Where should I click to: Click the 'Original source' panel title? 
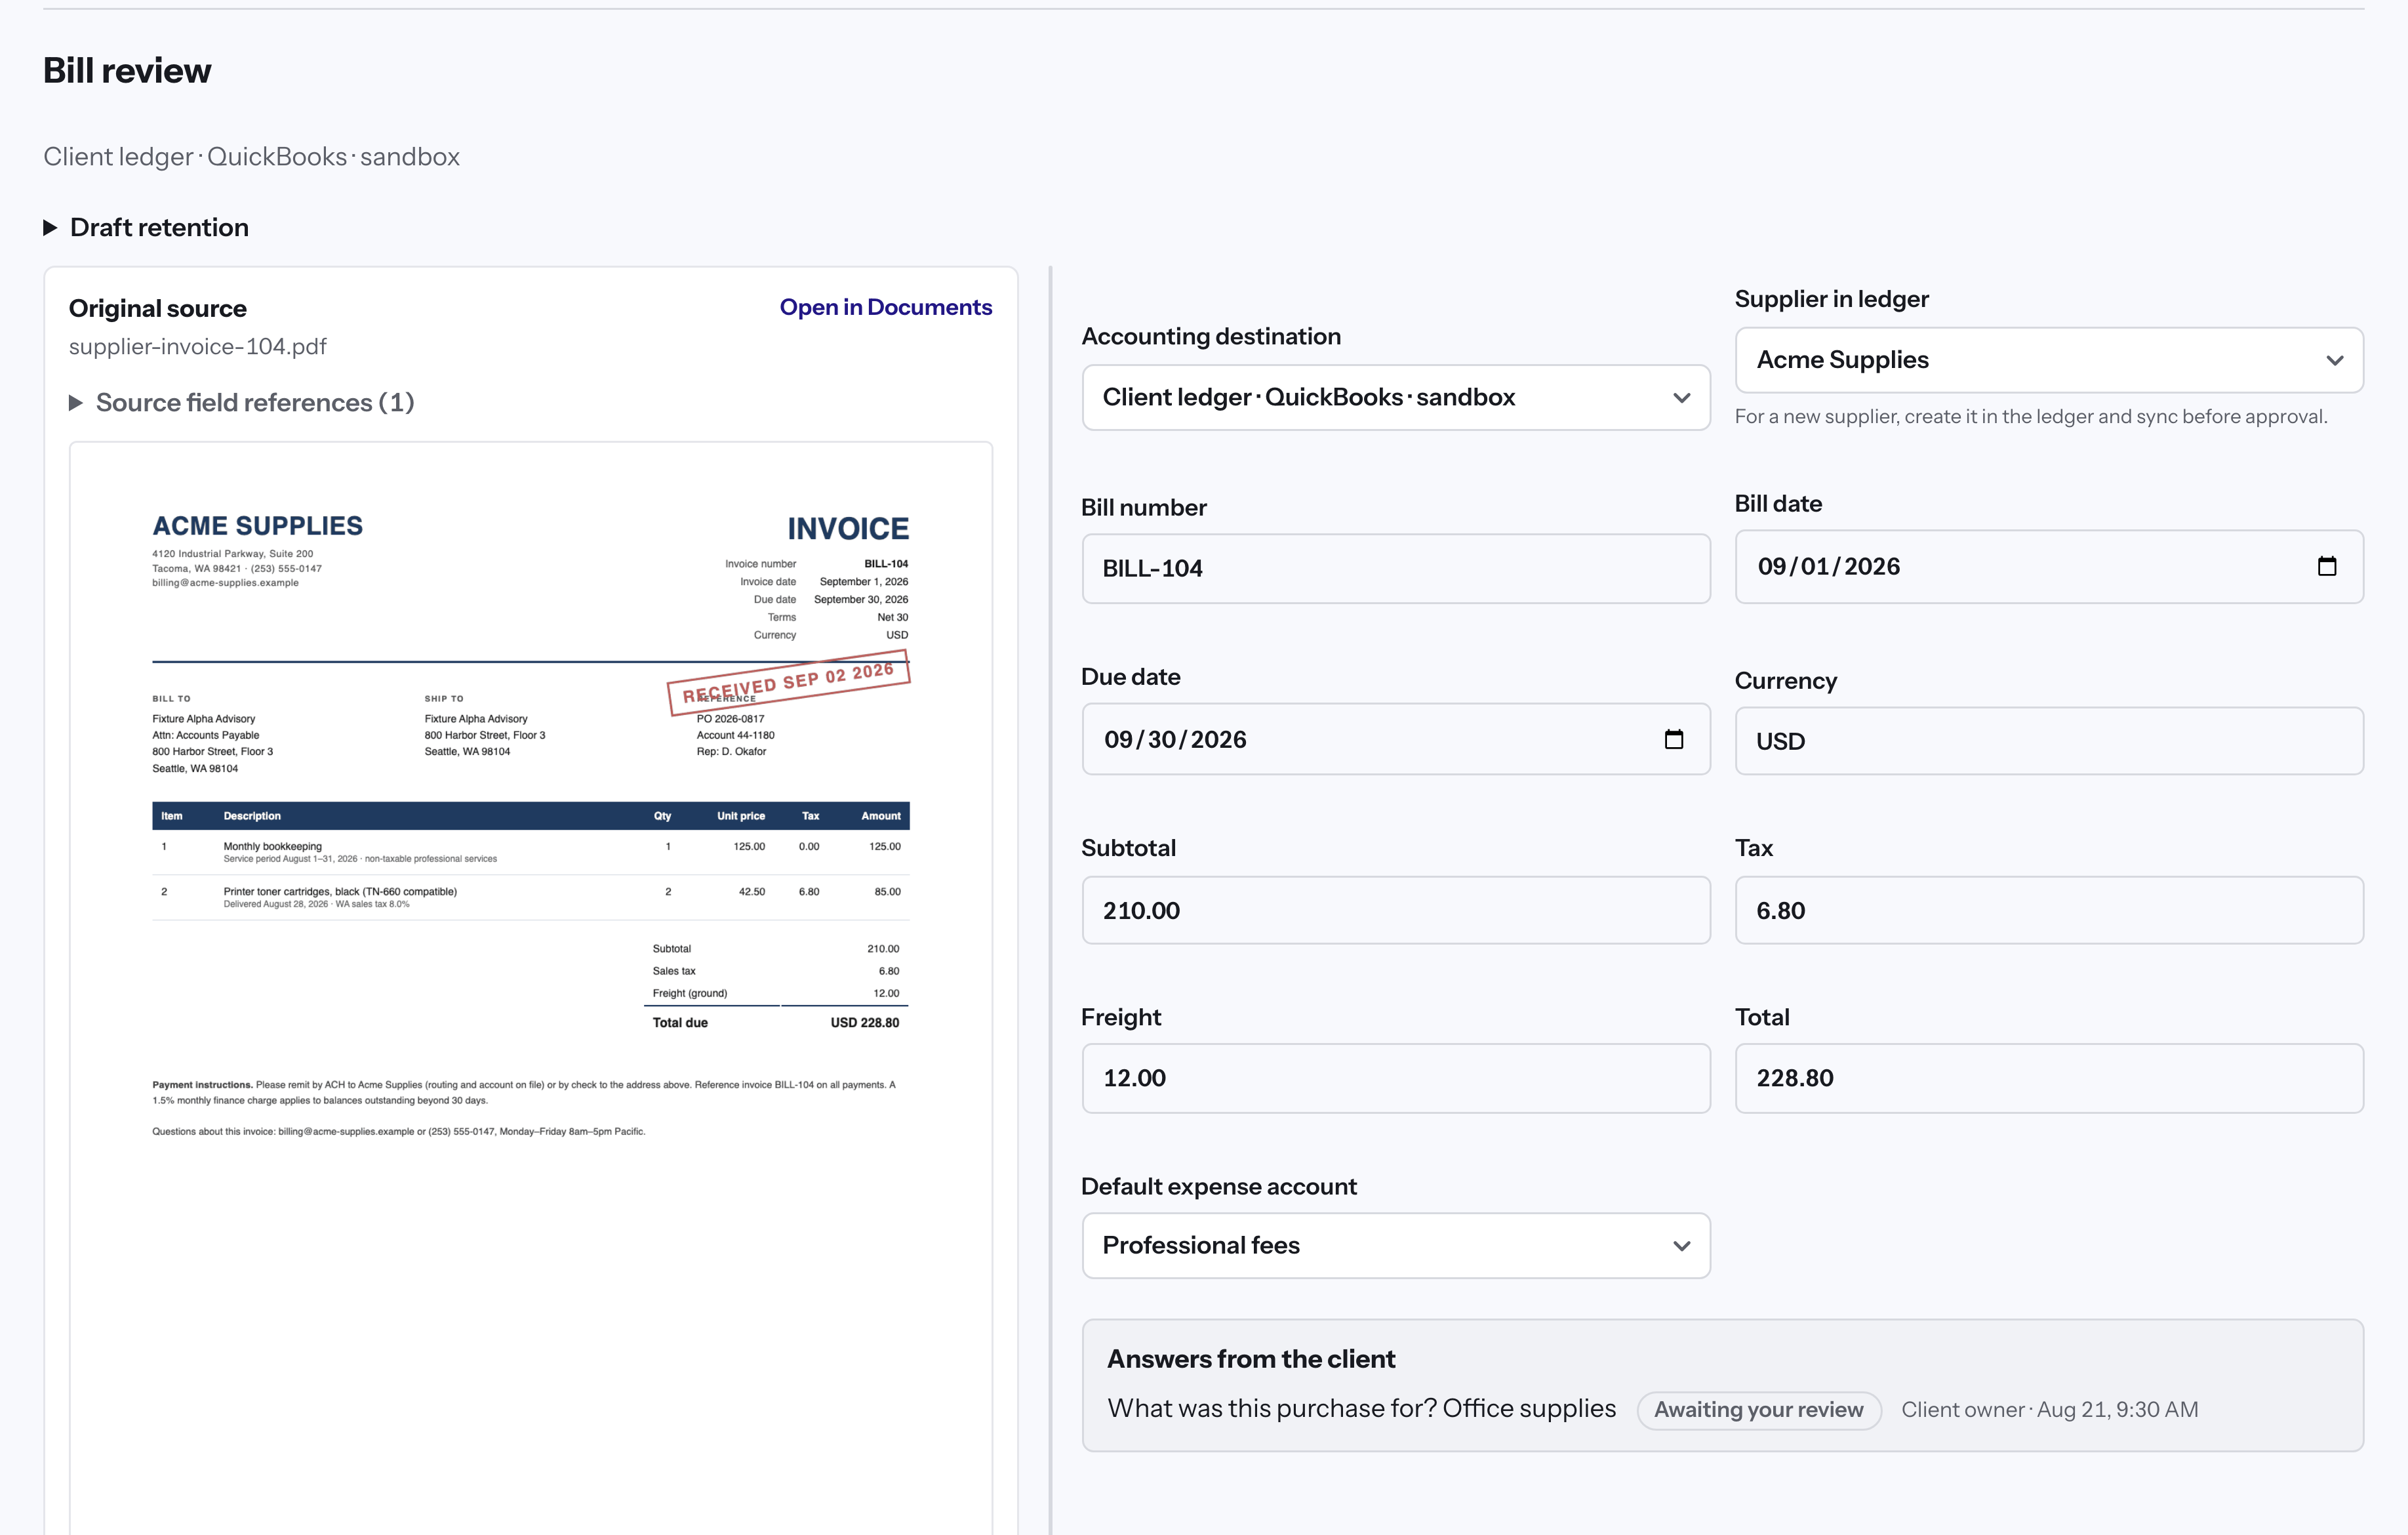click(157, 308)
